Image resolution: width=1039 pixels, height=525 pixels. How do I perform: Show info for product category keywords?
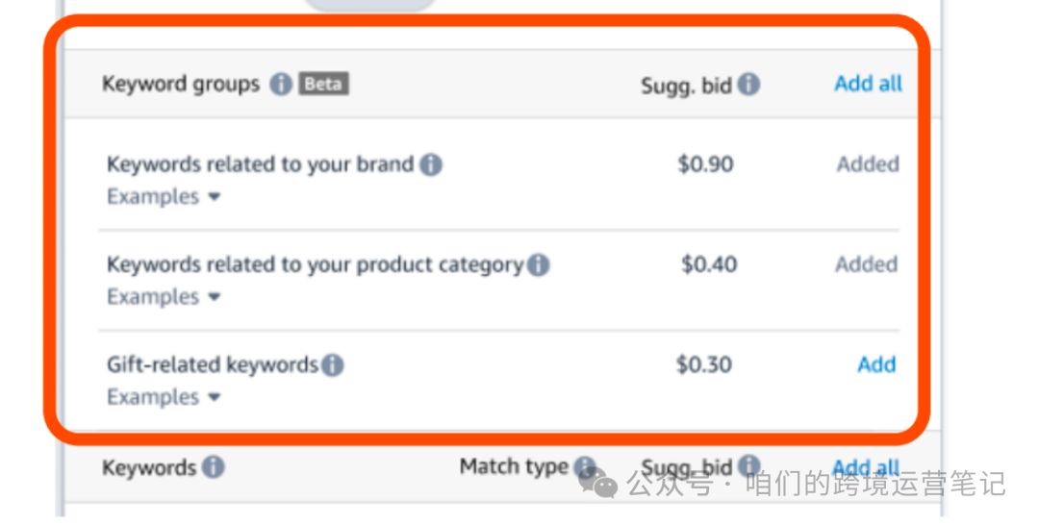[538, 264]
